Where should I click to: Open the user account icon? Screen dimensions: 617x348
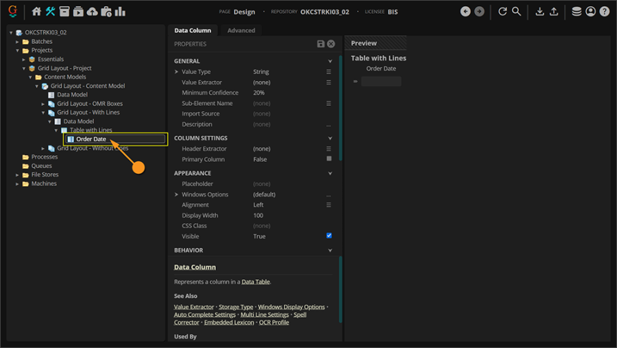(x=590, y=12)
